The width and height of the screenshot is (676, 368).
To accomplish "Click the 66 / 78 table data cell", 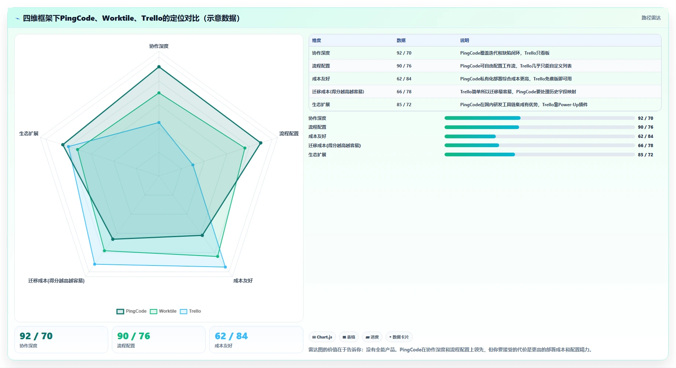I will point(425,92).
